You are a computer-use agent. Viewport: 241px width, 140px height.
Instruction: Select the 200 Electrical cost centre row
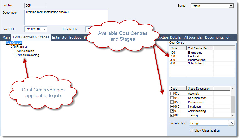(x=202, y=56)
